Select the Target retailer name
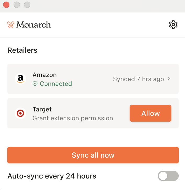 point(42,109)
